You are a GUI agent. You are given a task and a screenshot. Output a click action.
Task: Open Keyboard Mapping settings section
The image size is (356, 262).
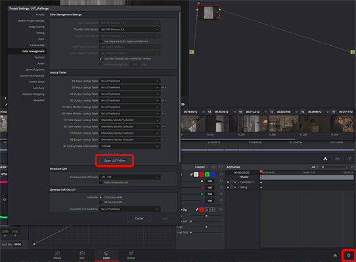[x=33, y=94]
